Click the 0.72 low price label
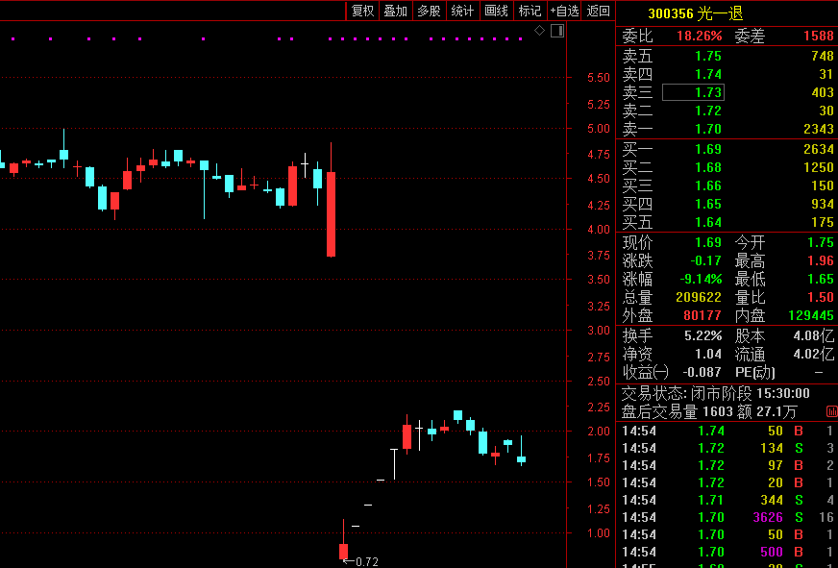 click(x=367, y=561)
